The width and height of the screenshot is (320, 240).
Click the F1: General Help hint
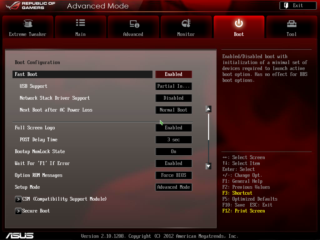point(242,181)
